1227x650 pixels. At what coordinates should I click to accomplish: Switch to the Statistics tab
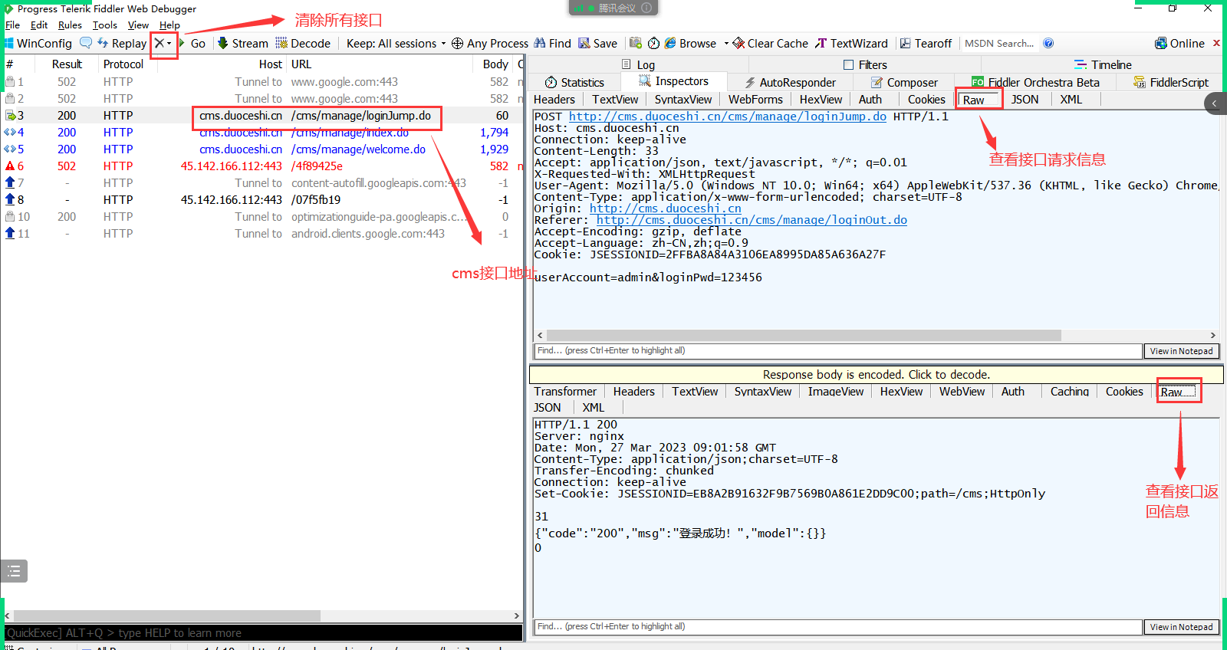coord(574,82)
